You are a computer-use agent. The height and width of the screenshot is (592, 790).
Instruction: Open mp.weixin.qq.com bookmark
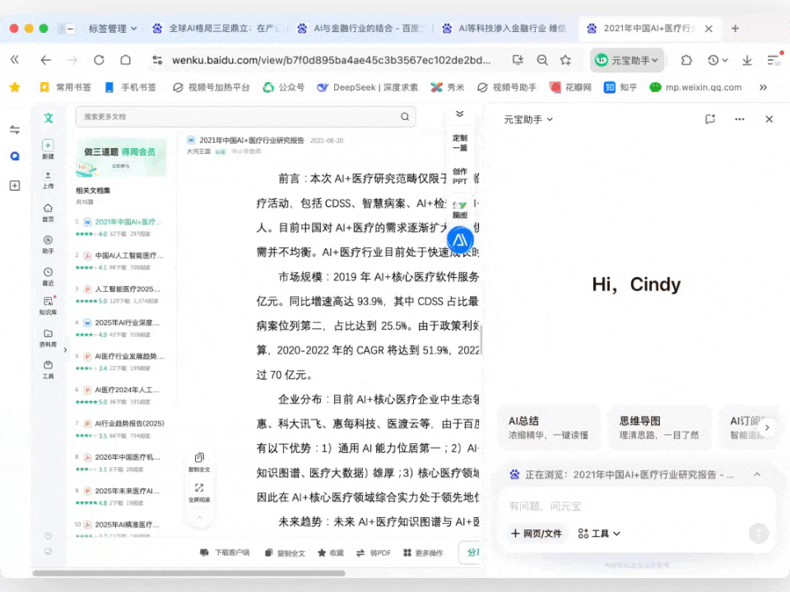(x=696, y=88)
